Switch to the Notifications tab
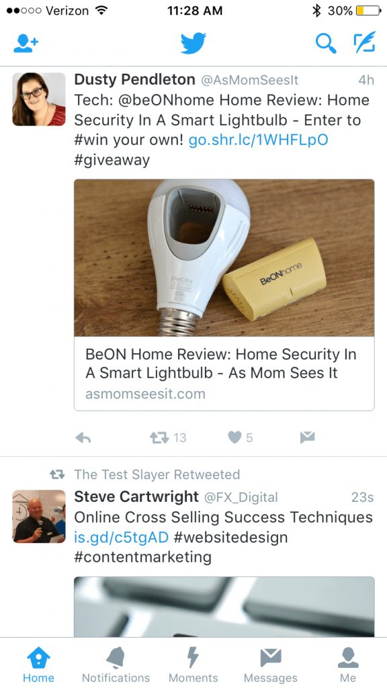This screenshot has height=688, width=387. (x=116, y=664)
